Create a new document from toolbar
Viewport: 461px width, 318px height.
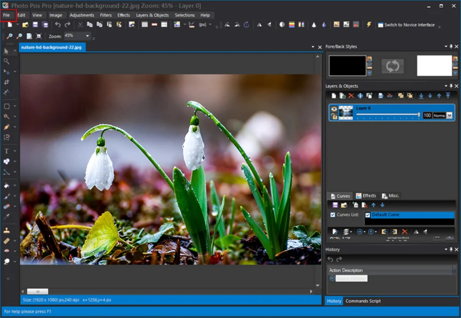click(x=10, y=25)
